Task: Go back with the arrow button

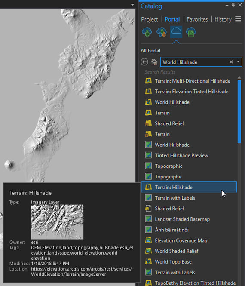Action: click(144, 62)
